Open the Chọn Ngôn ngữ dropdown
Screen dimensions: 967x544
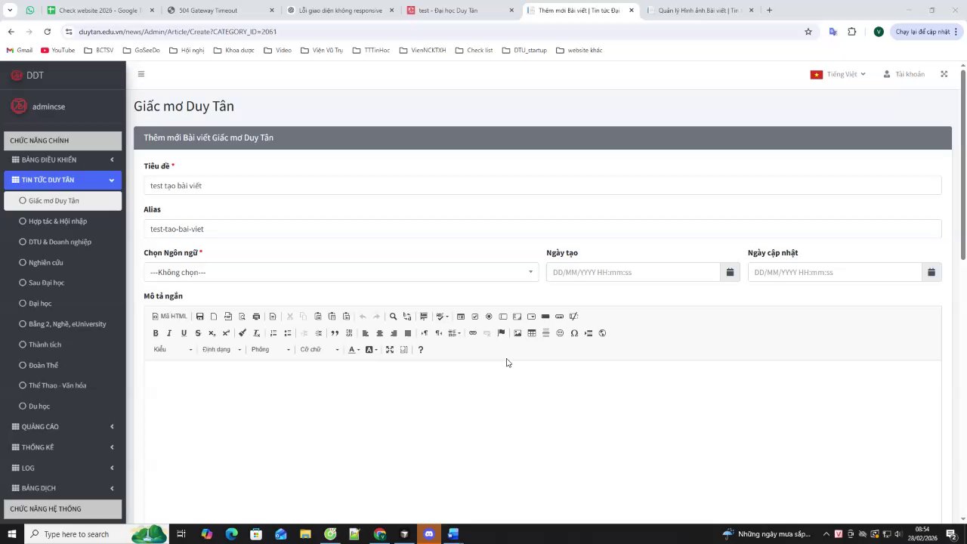[x=341, y=272]
